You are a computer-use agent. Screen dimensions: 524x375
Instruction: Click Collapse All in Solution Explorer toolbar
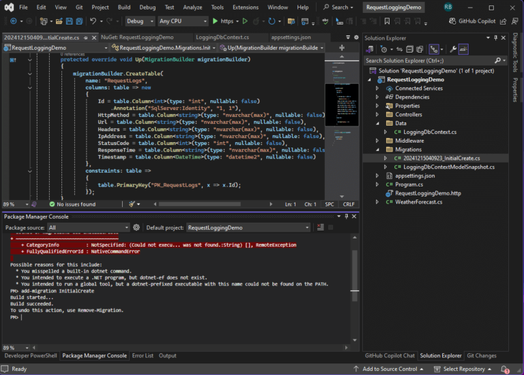click(x=409, y=49)
